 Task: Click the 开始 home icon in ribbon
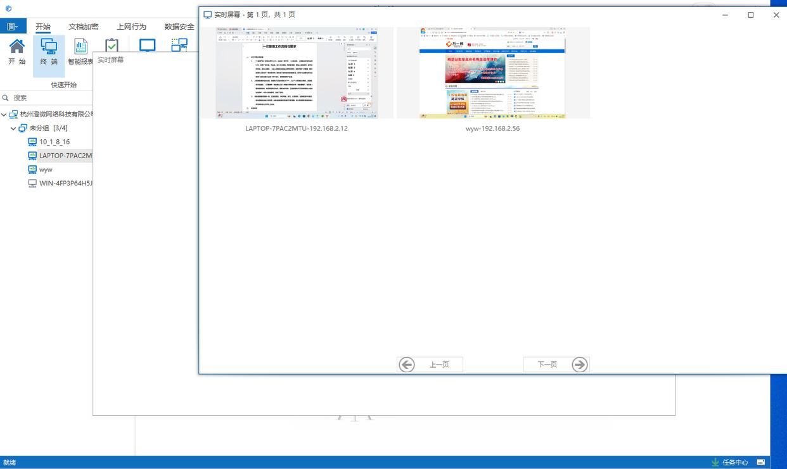click(x=16, y=51)
